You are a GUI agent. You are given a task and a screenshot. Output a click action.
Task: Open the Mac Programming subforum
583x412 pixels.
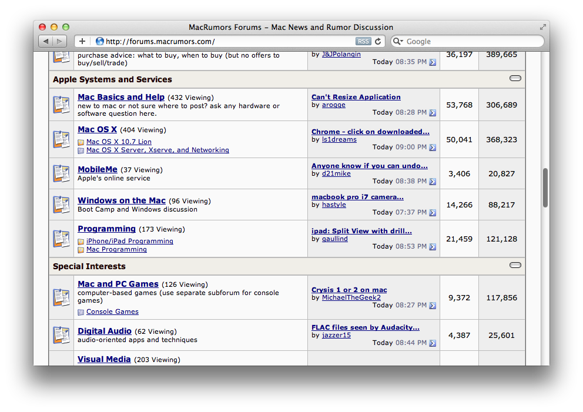pos(116,249)
